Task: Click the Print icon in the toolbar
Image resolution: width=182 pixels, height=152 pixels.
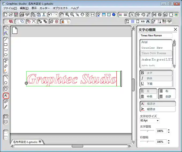Action: pos(22,15)
